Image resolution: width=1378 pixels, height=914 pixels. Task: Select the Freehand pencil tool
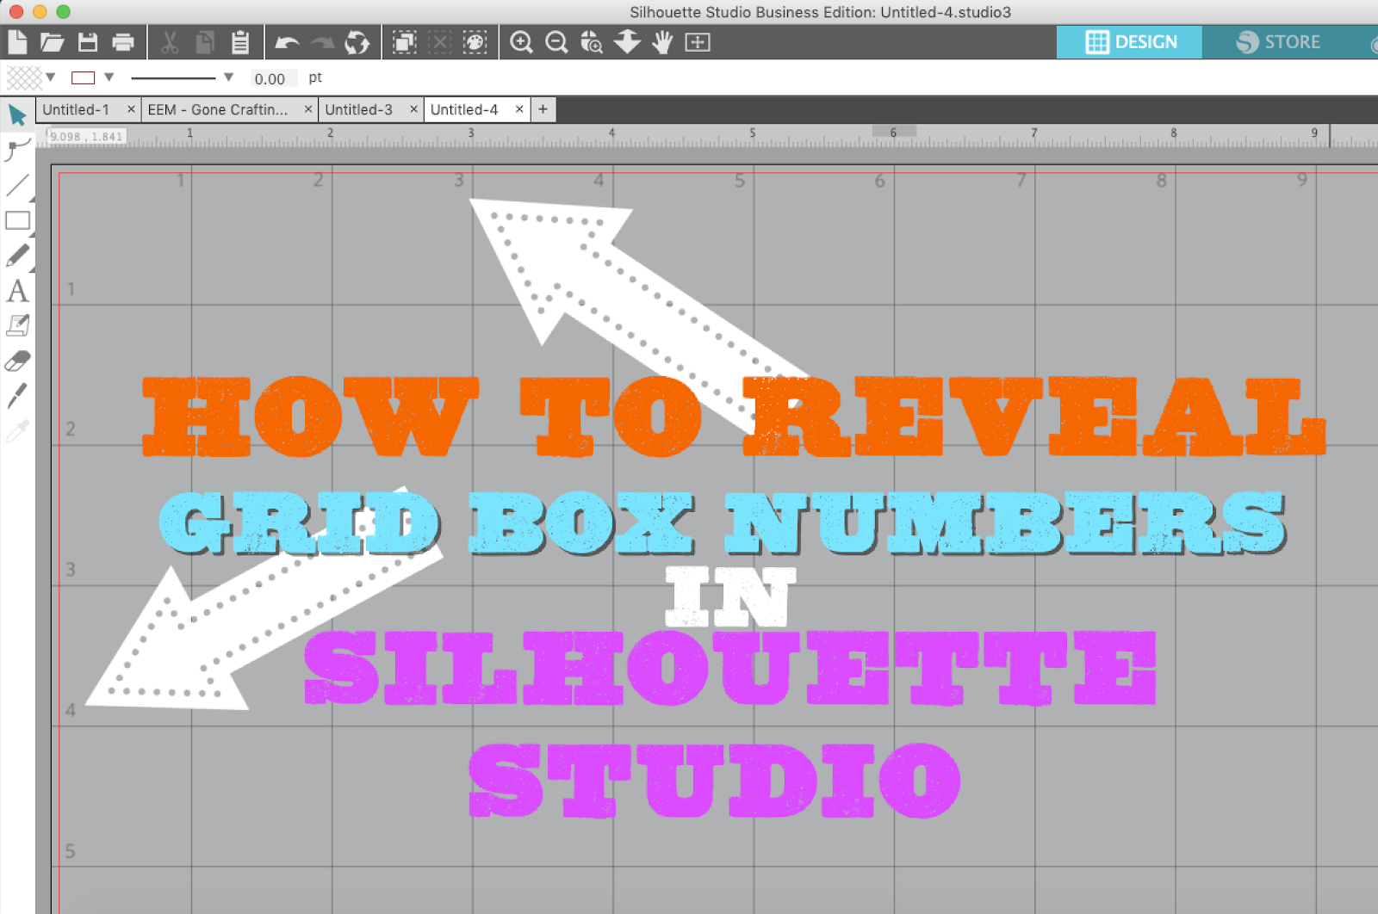tap(17, 256)
